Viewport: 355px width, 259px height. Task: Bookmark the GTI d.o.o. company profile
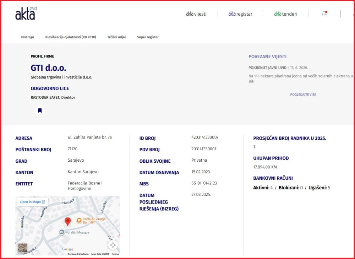click(x=40, y=110)
